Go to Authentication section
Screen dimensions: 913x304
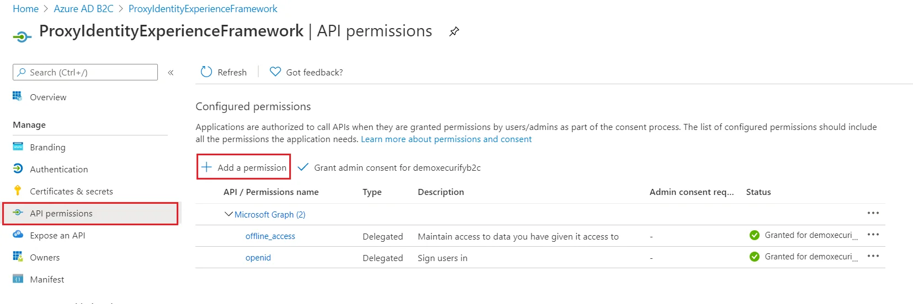tap(59, 169)
